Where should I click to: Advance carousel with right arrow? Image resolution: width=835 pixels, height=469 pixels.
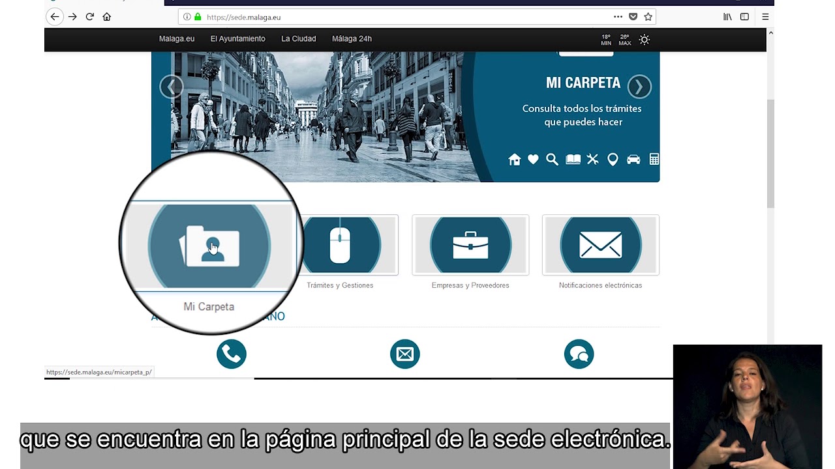[639, 86]
